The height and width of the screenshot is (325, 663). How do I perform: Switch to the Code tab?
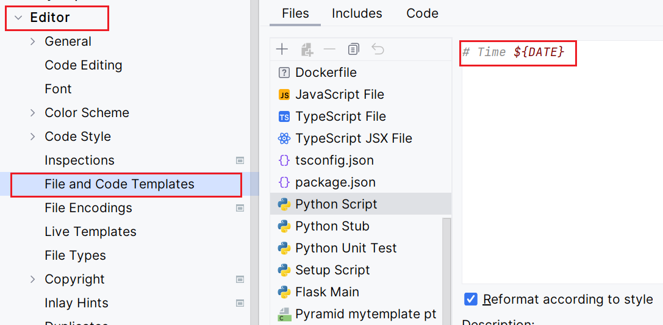422,13
